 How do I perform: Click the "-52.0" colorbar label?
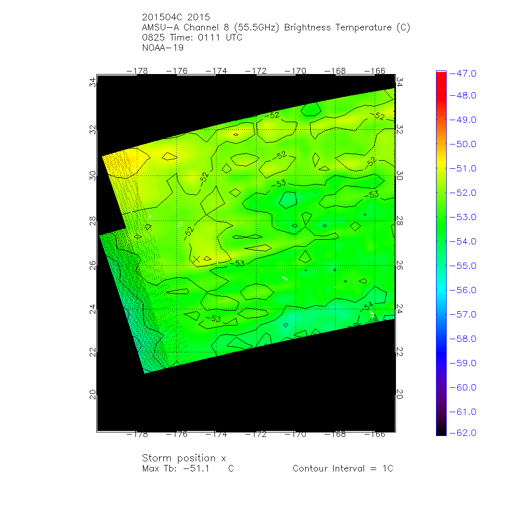coord(463,193)
